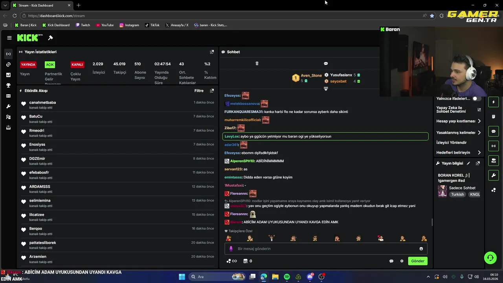This screenshot has width=503, height=283.
Task: Click the KAPALI multi-stream badge
Action: (x=77, y=64)
